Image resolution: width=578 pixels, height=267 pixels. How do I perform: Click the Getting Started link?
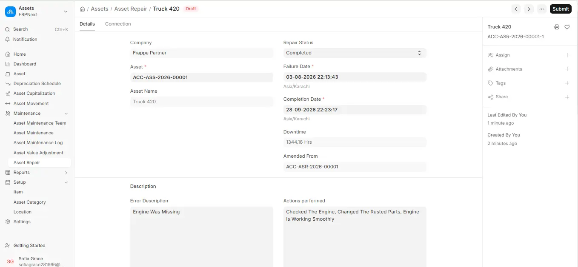(x=29, y=245)
